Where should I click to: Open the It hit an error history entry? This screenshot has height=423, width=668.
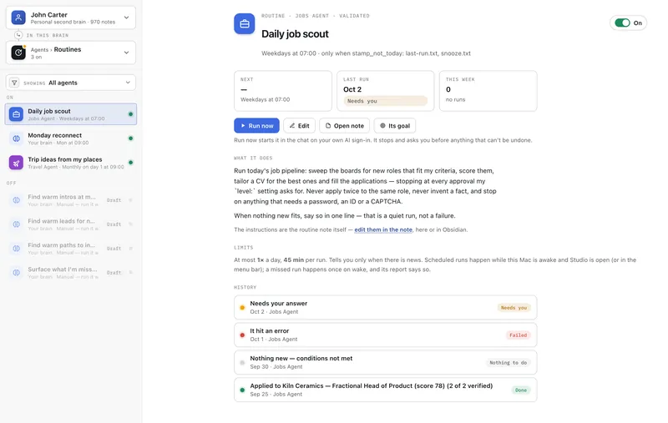[x=386, y=335]
